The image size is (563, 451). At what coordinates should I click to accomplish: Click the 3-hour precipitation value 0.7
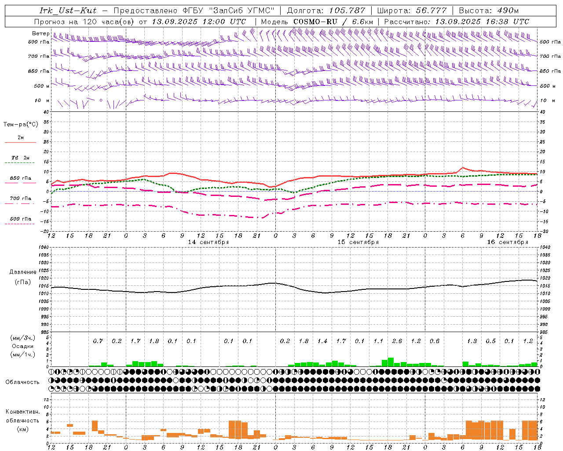coord(98,341)
